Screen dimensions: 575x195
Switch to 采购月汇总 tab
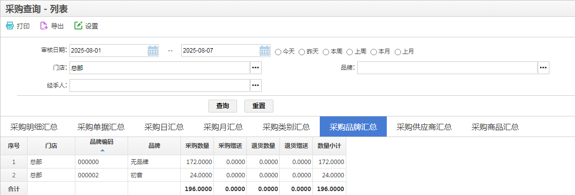[223, 127]
